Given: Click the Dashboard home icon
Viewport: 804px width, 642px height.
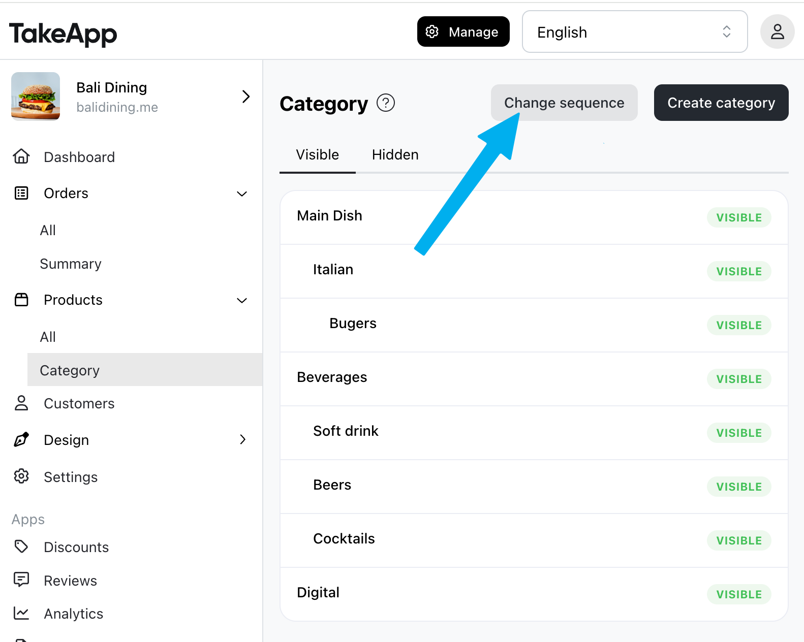Looking at the screenshot, I should (21, 156).
